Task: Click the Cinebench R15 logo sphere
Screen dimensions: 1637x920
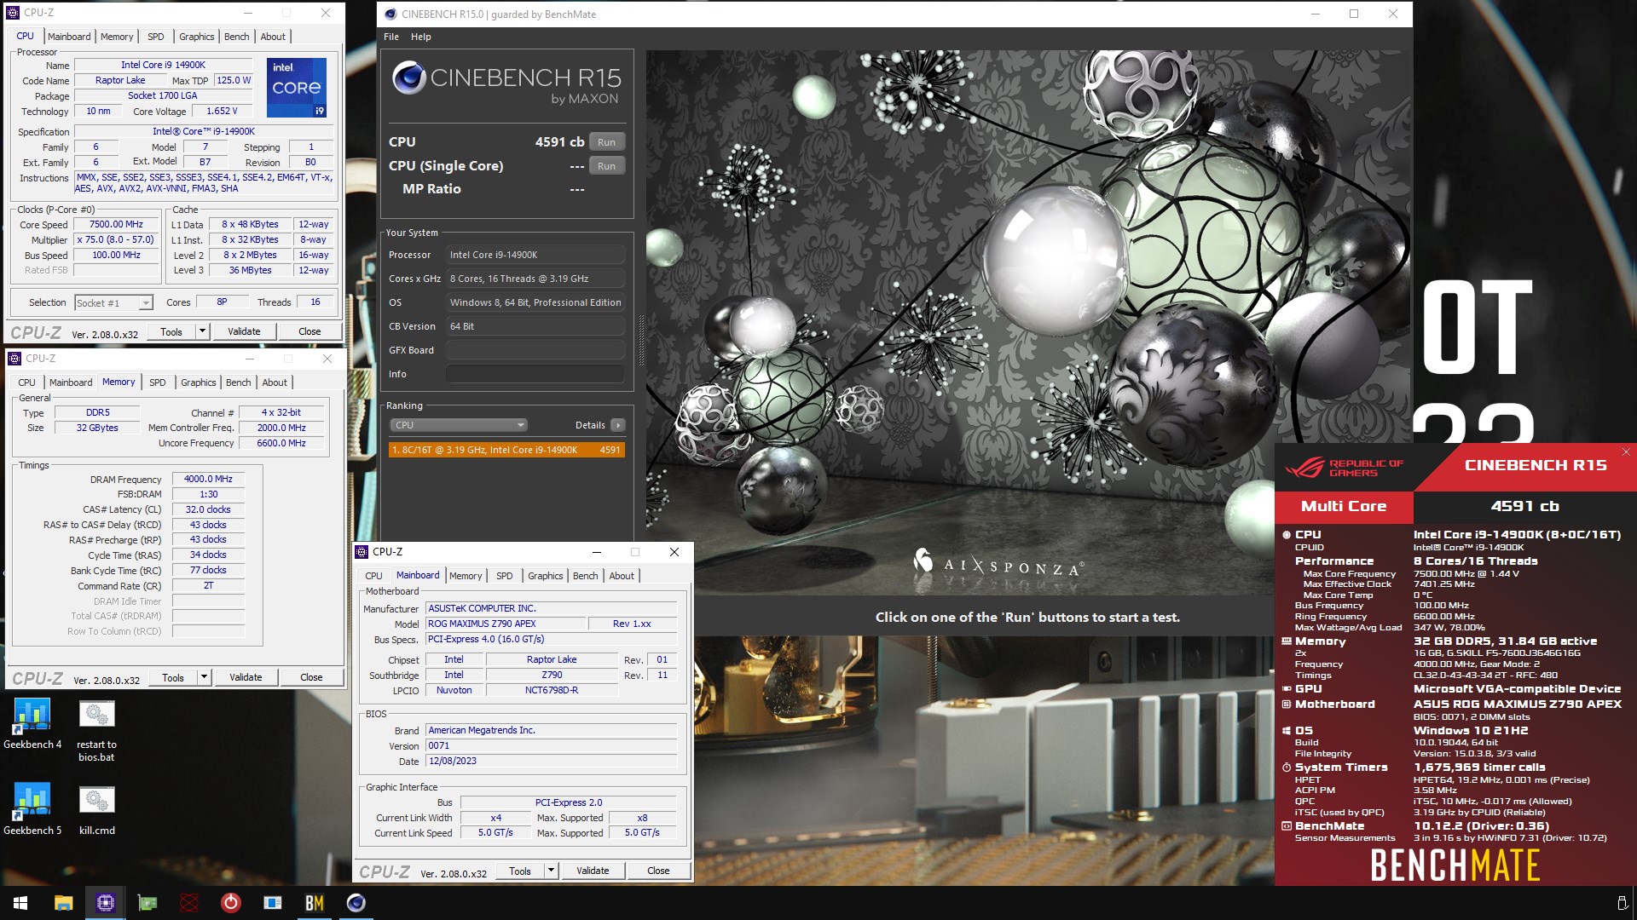Action: click(409, 78)
